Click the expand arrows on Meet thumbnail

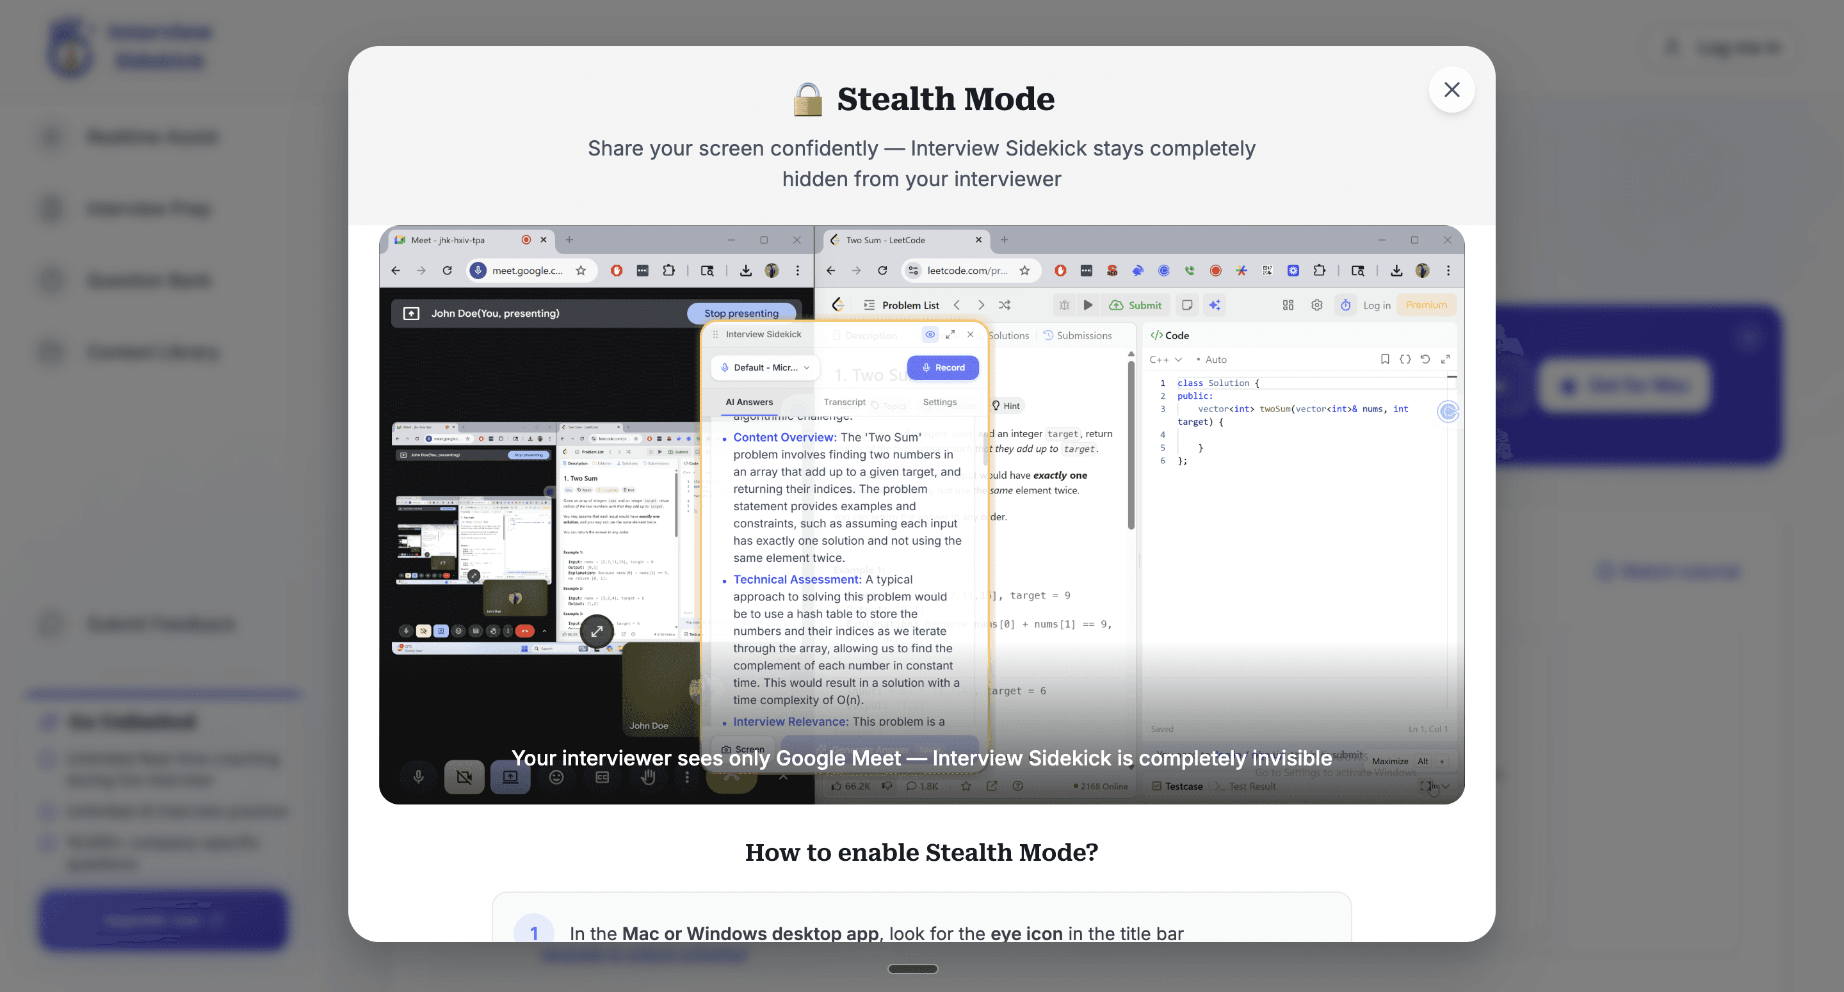[596, 630]
